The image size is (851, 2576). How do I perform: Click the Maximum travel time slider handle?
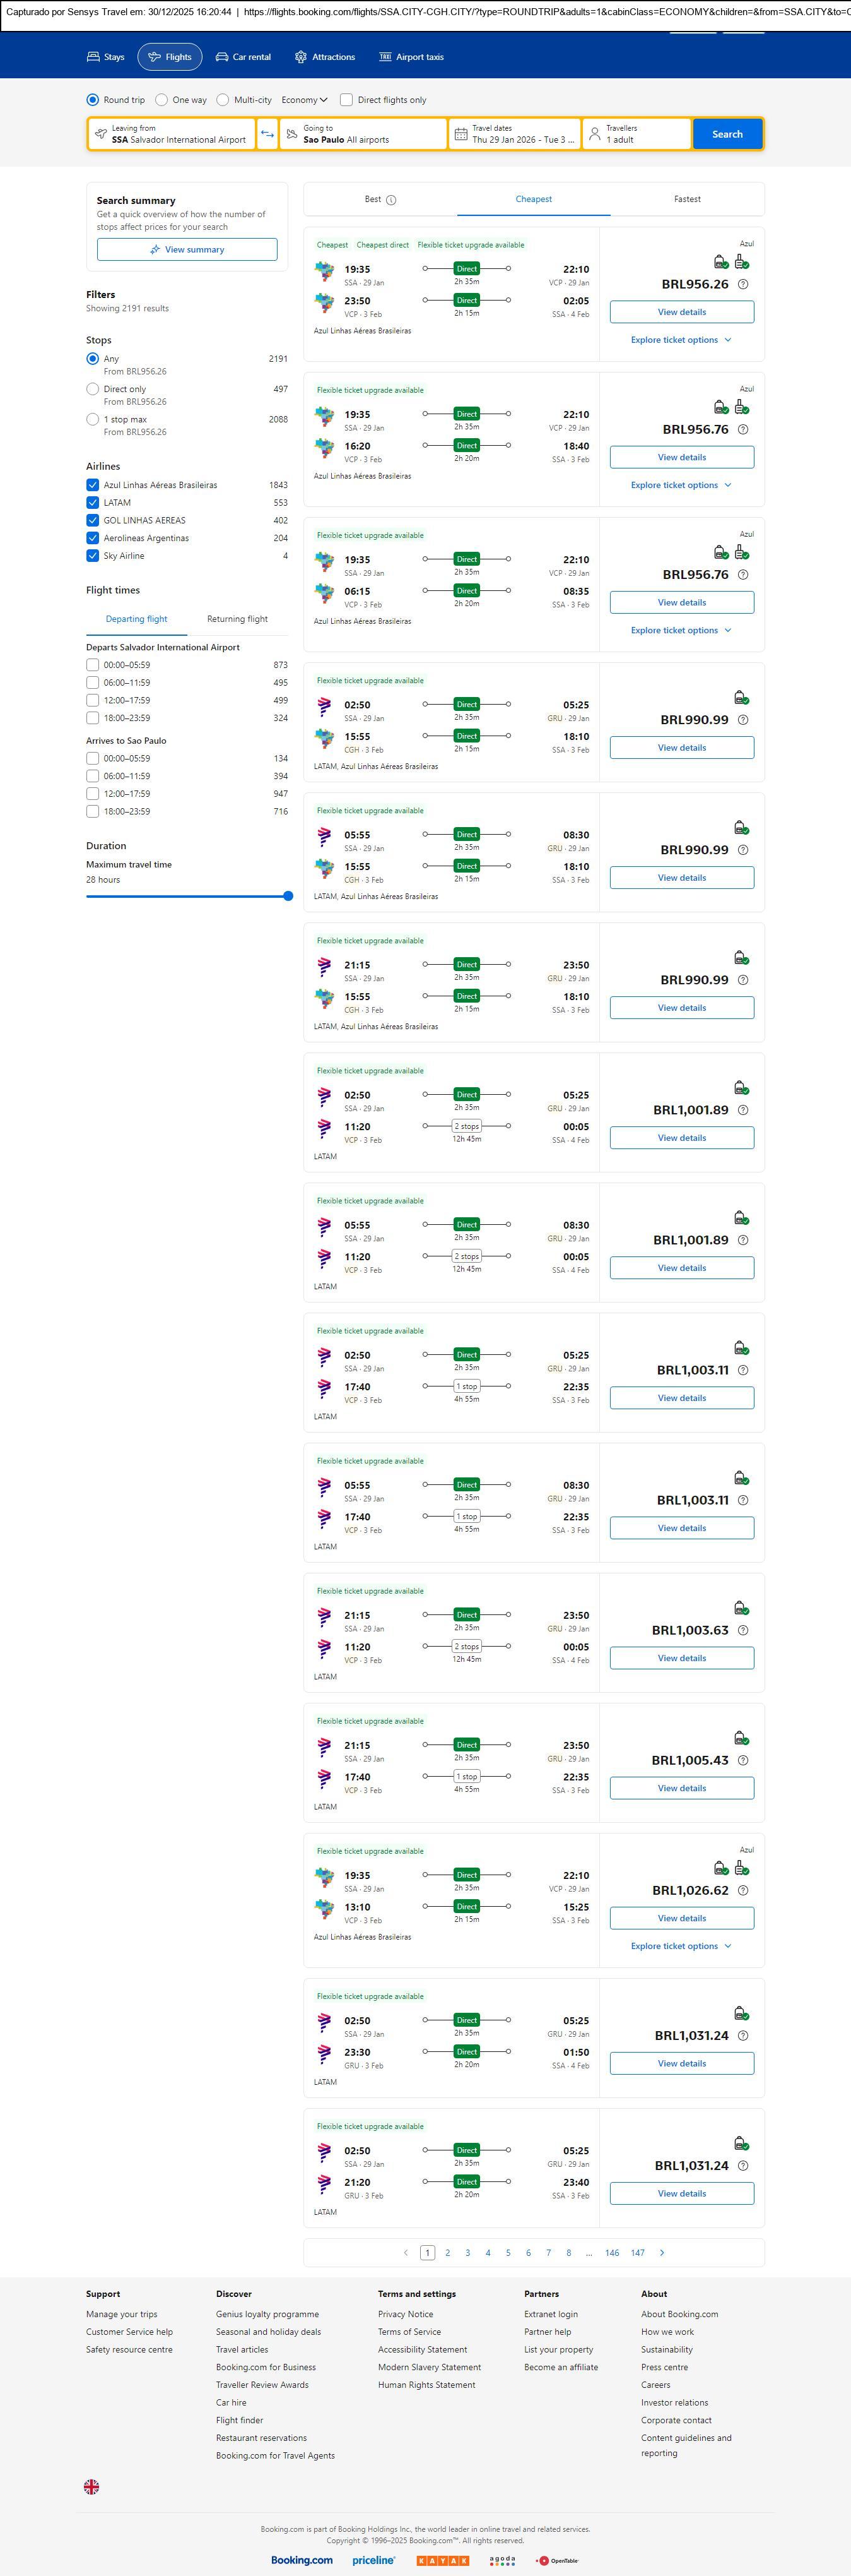point(288,896)
